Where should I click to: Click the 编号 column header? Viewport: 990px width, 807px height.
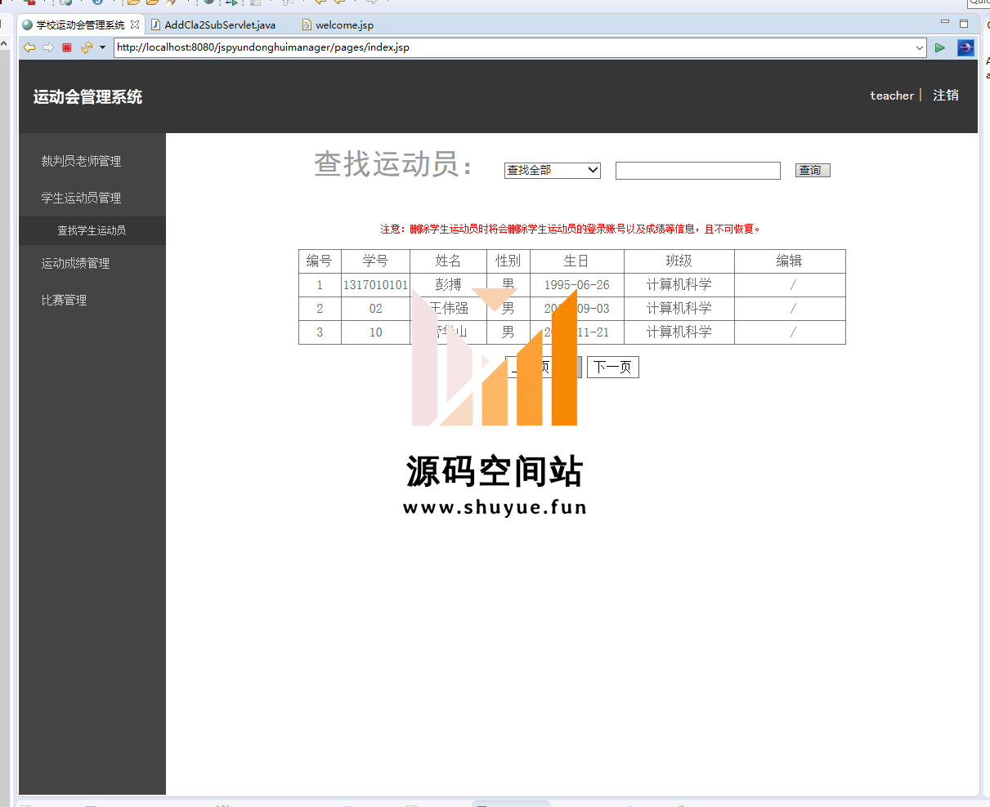click(320, 261)
